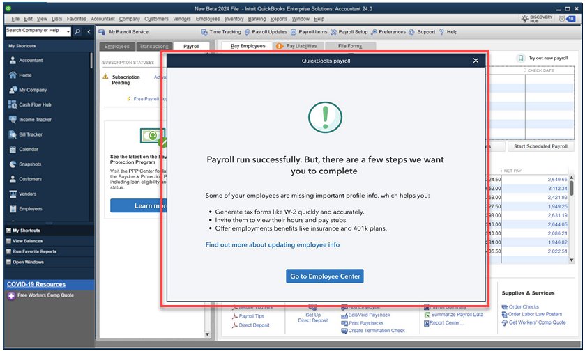Click the Snapshots sidebar icon
The image size is (585, 351).
pyautogui.click(x=13, y=164)
